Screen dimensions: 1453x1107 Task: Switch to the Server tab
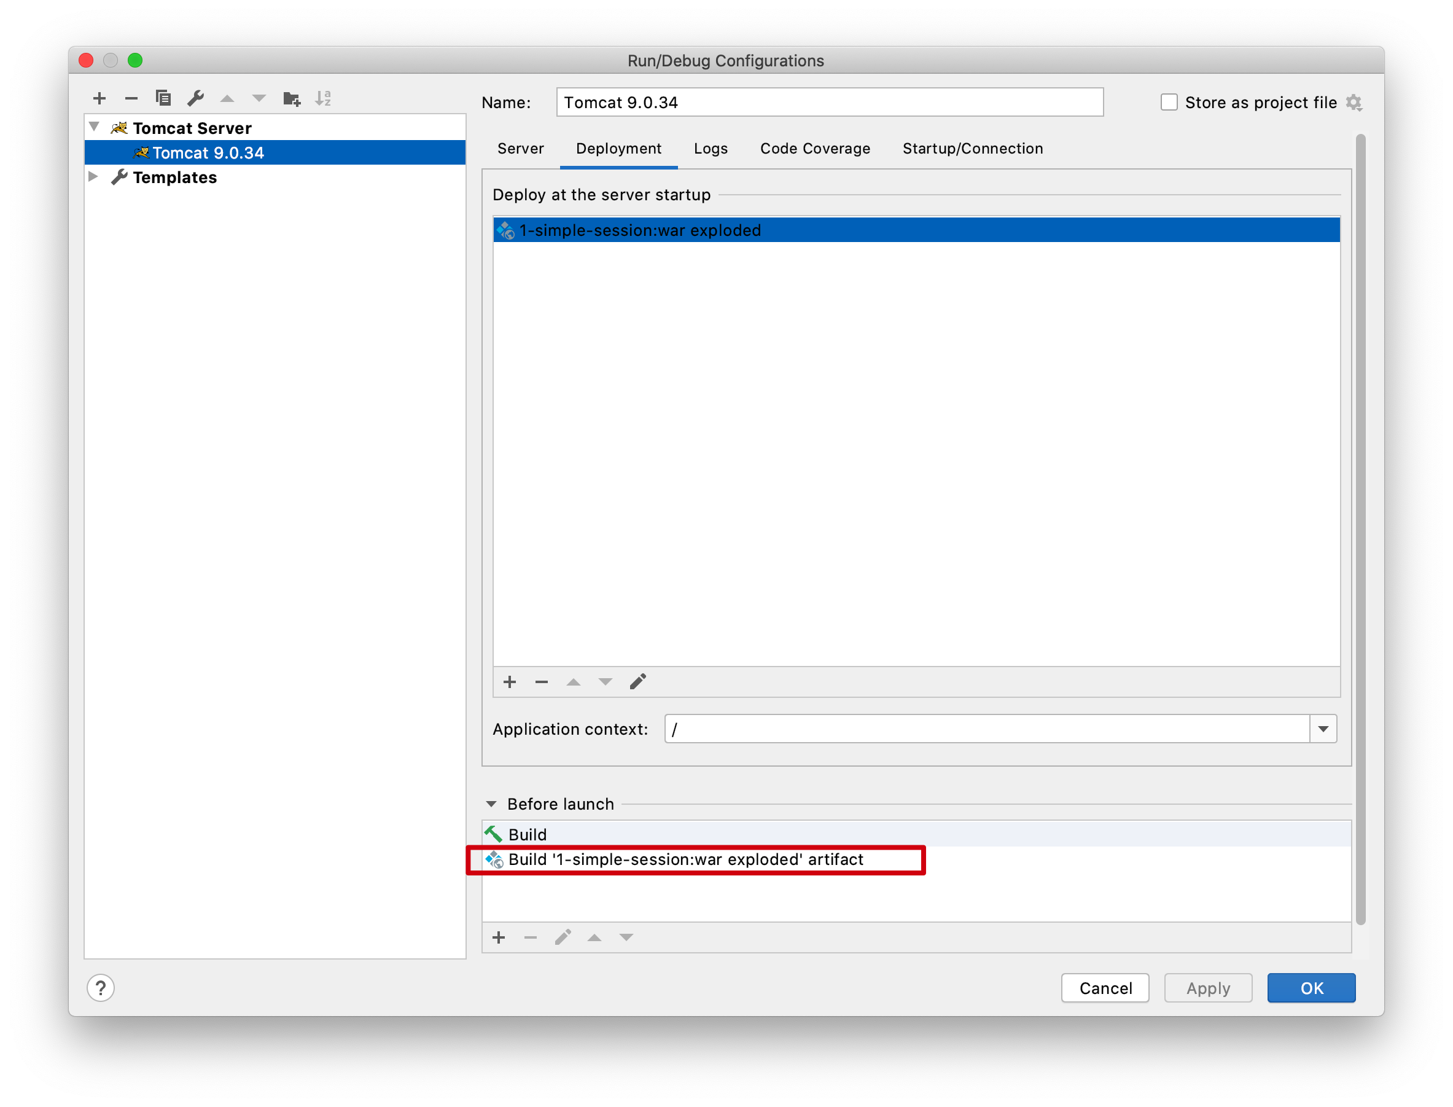520,149
